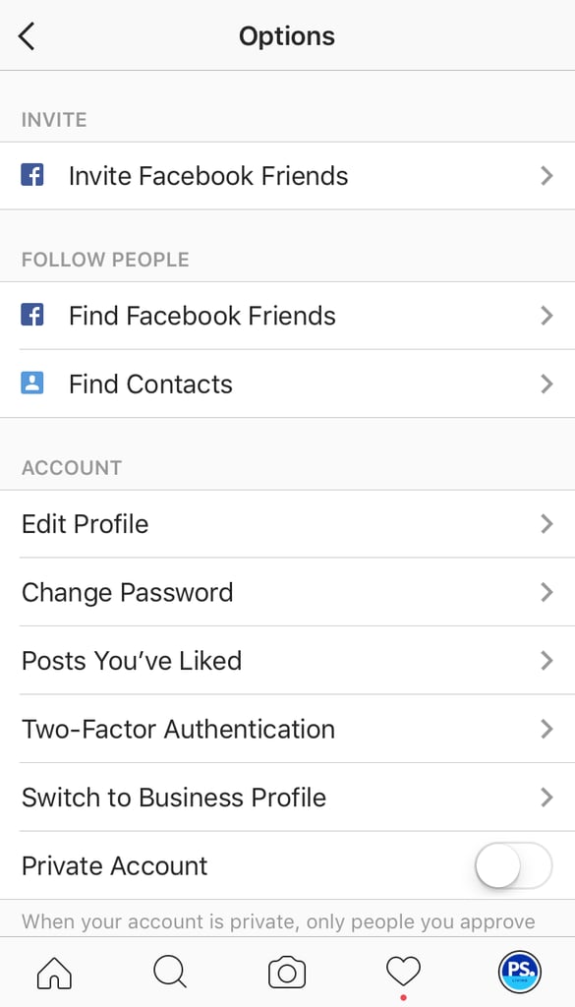Select the Search magnifier icon
The image size is (575, 1007).
coord(169,972)
